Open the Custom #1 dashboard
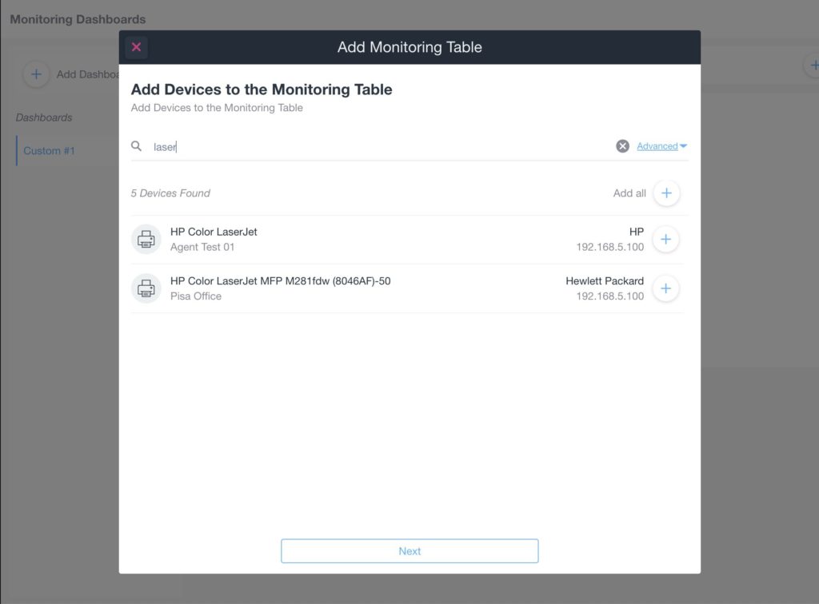Viewport: 819px width, 604px height. 49,151
